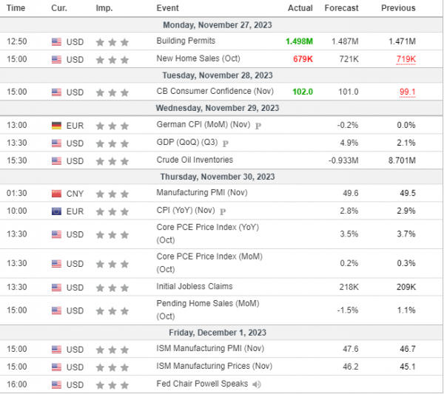Click the P icon after GDP (QoQ) (Q3)
Screen dimensions: 444x394
(225, 143)
